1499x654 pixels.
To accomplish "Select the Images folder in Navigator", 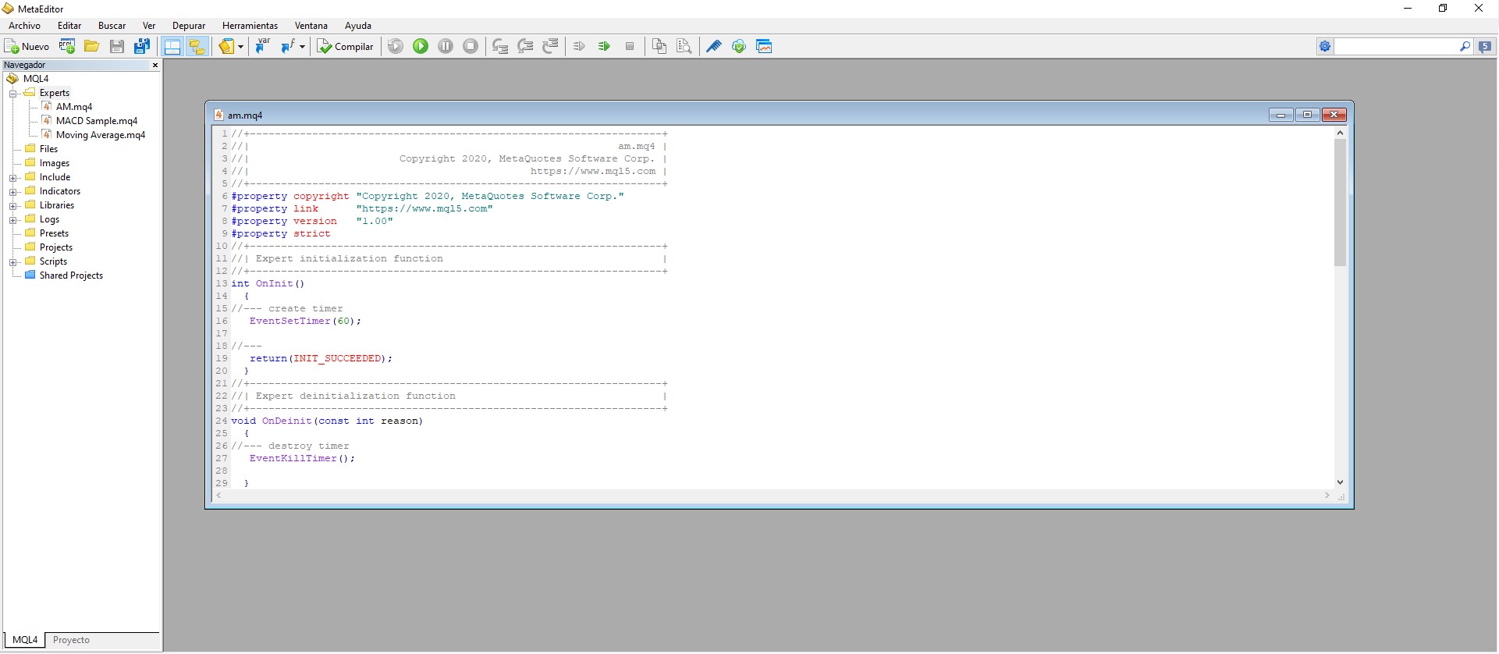I will coord(54,163).
